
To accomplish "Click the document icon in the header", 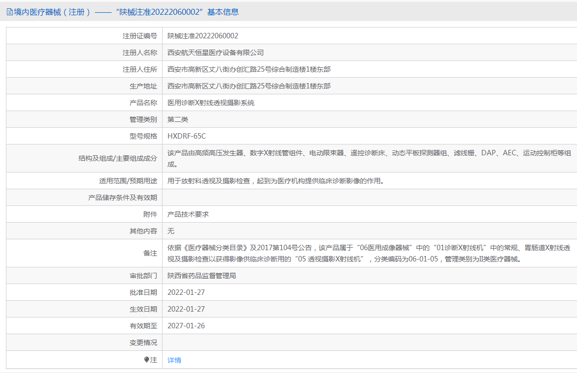I will [x=10, y=12].
